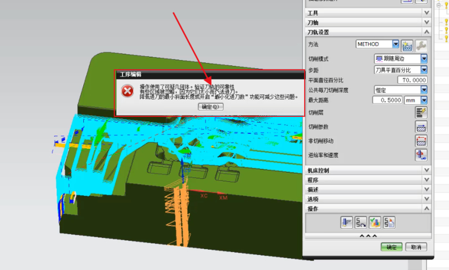Click the 平面直径百分比 field showing 70.0000
This screenshot has width=449, height=270.
[x=412, y=80]
